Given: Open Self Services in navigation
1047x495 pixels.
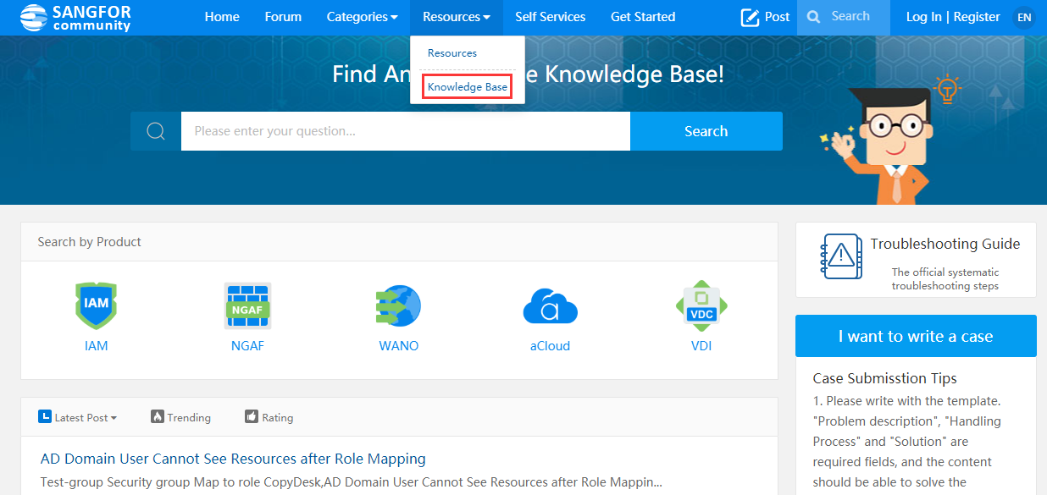Looking at the screenshot, I should coord(551,17).
